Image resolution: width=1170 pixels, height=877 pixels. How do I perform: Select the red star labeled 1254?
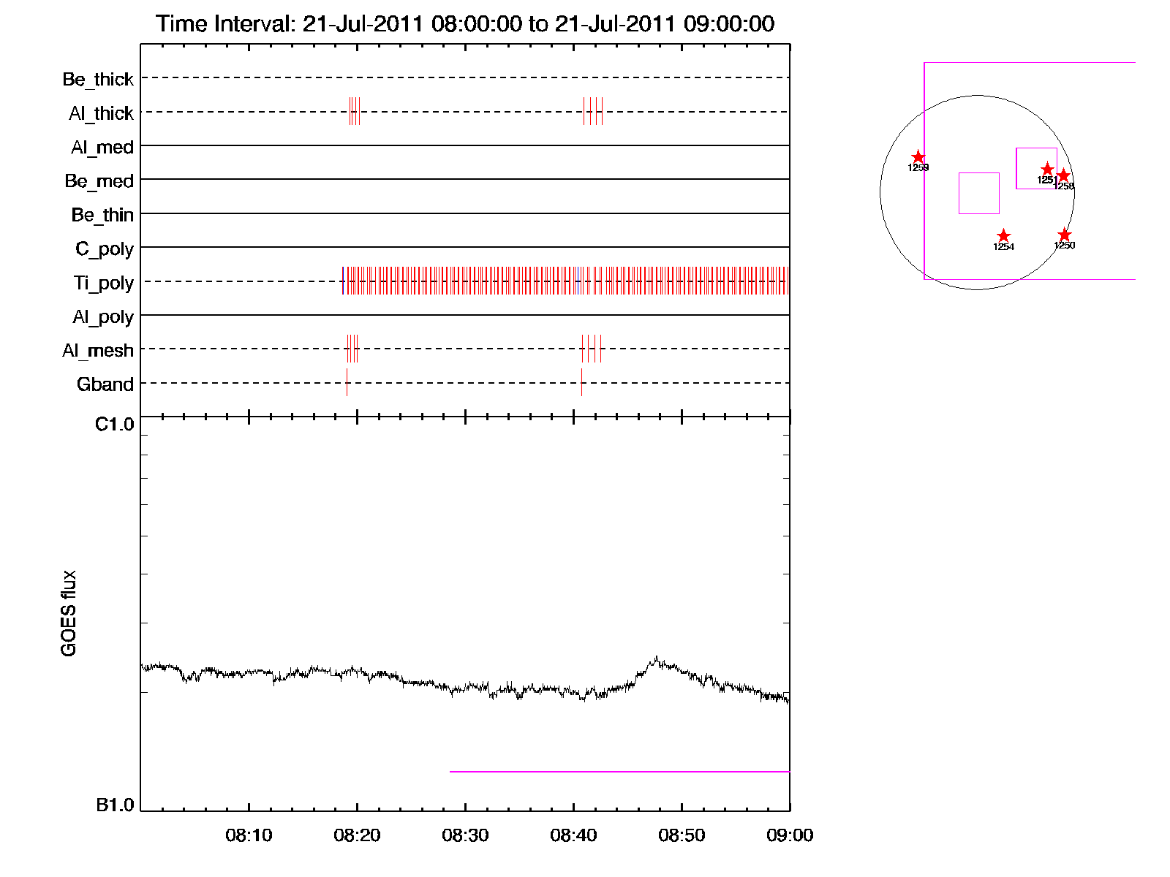tap(1003, 236)
